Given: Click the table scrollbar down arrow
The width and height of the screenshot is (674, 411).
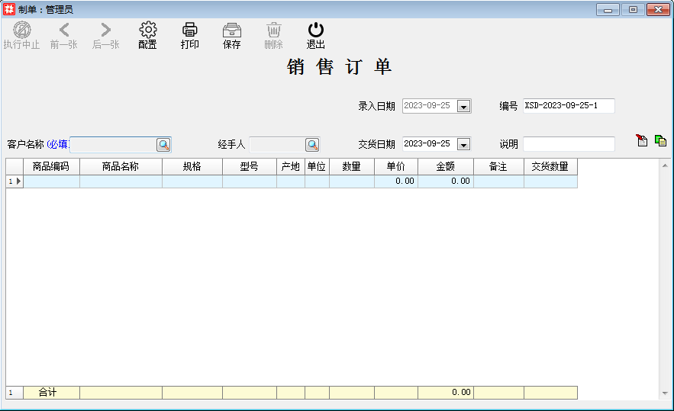Looking at the screenshot, I should click(x=665, y=393).
